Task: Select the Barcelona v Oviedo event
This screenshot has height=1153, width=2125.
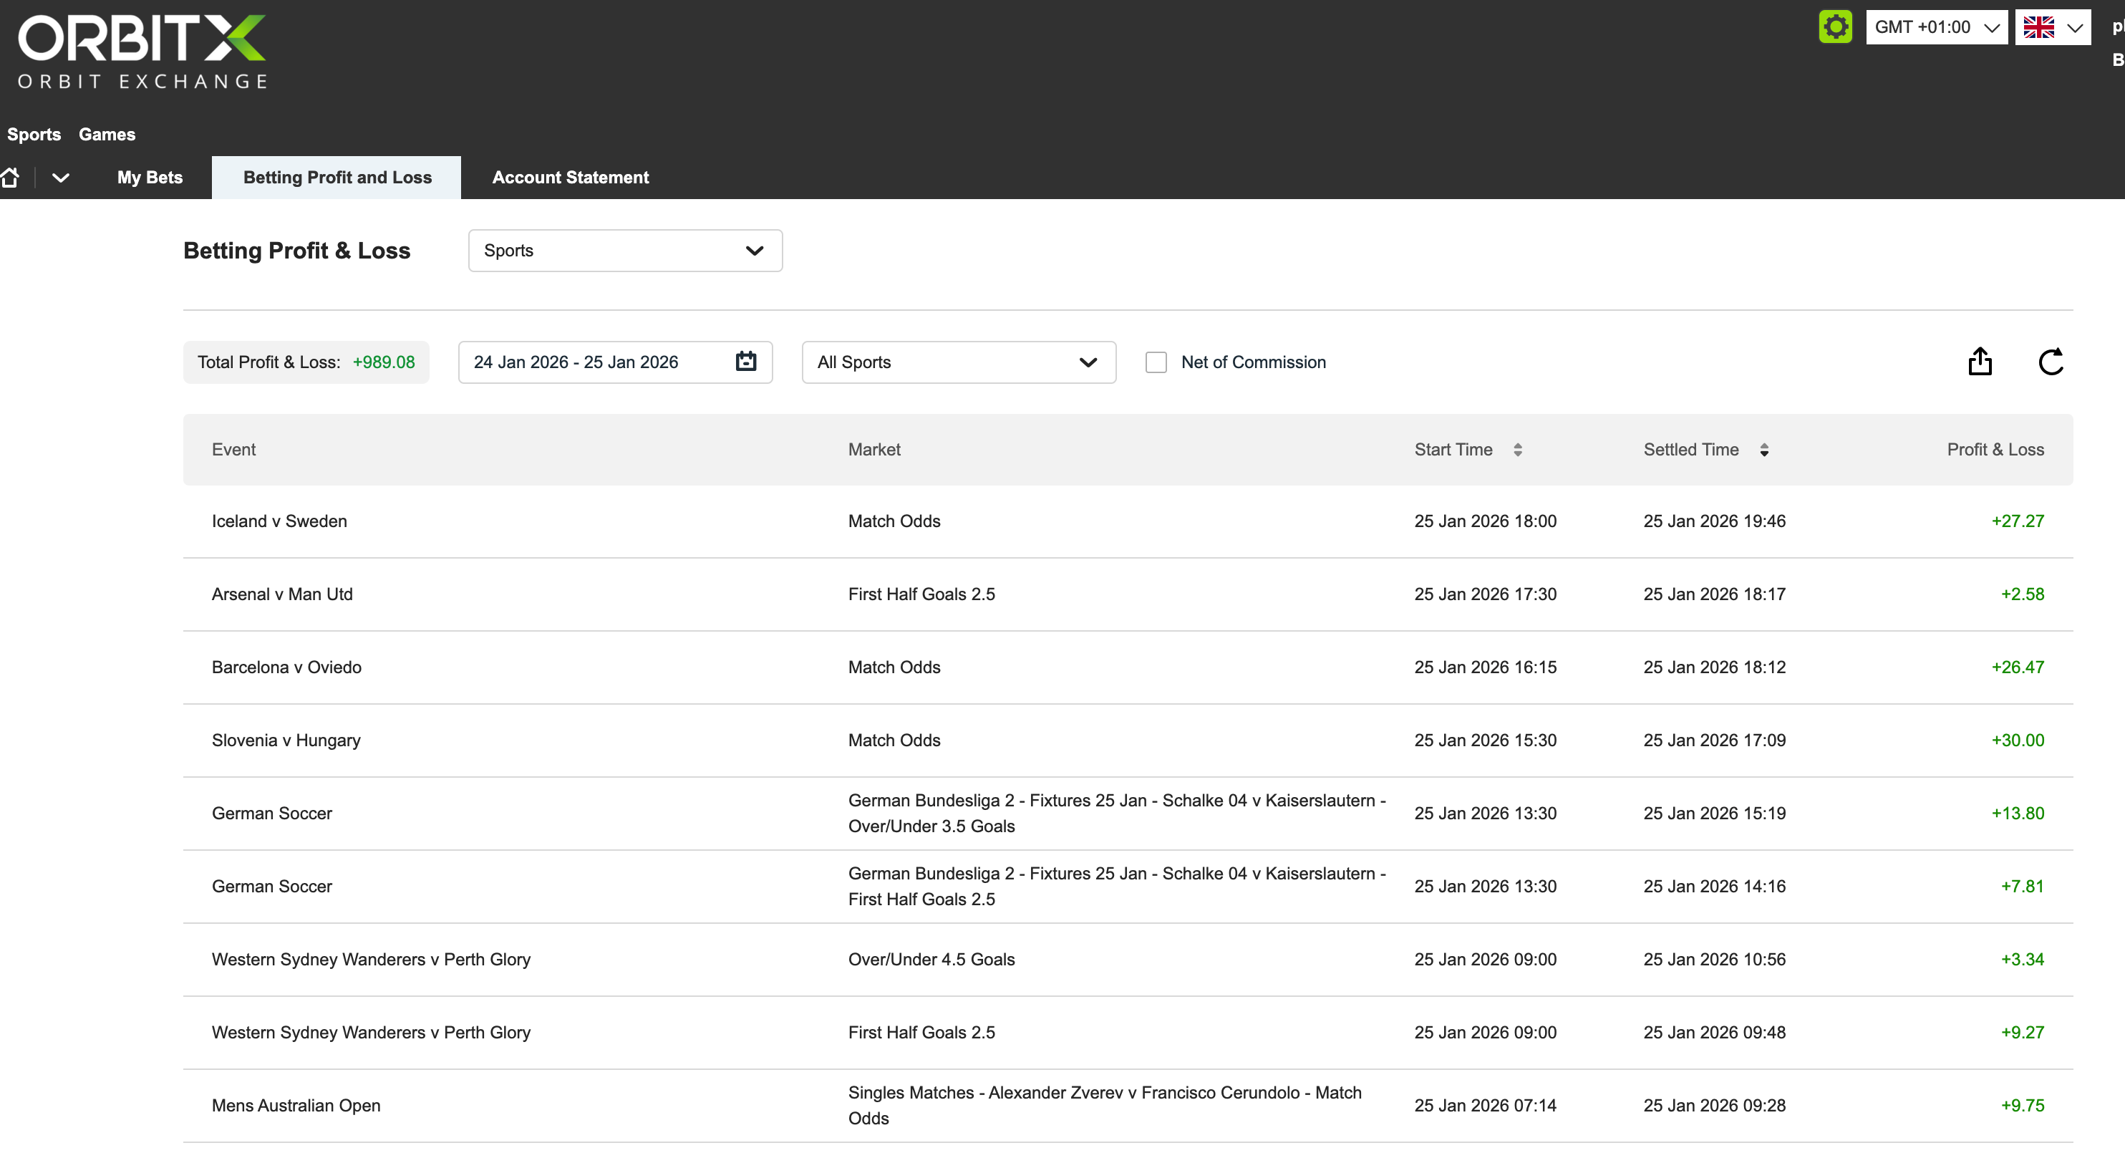Action: click(286, 667)
